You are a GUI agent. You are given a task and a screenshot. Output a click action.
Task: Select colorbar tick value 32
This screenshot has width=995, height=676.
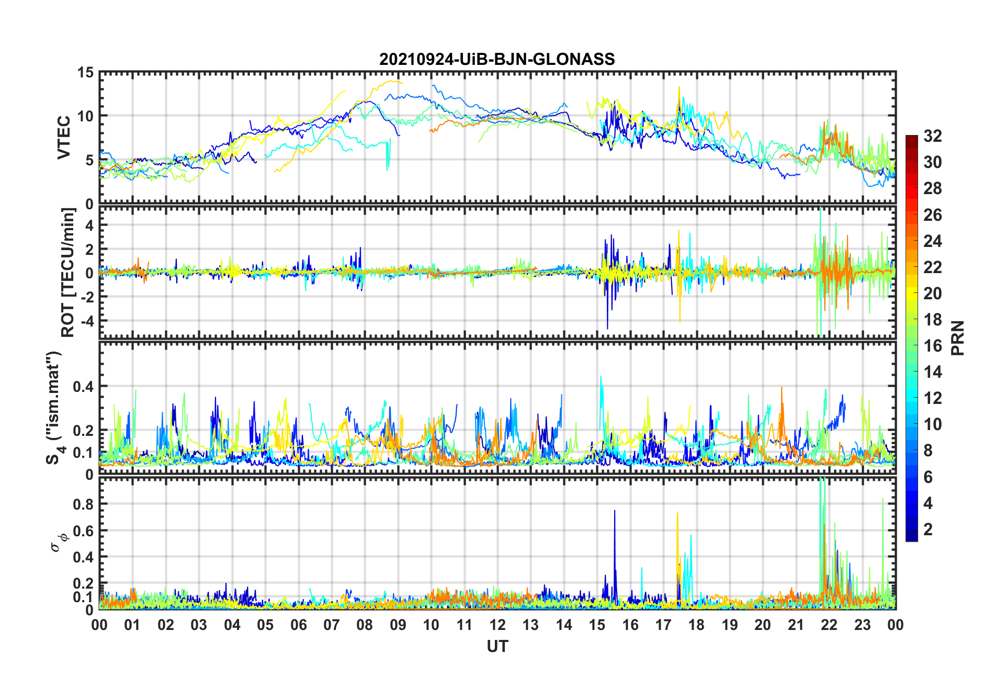[932, 136]
